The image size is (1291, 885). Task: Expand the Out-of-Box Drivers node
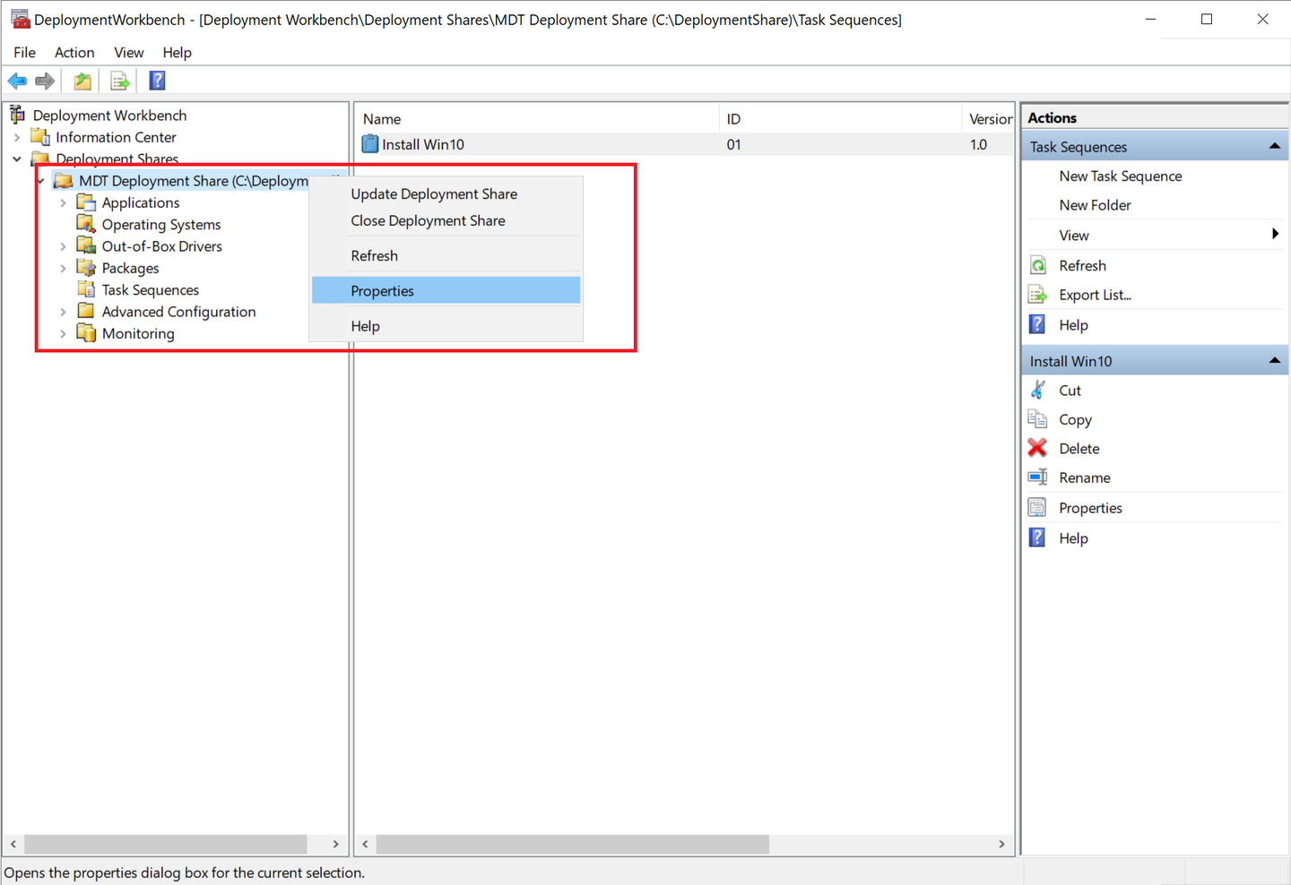point(63,246)
